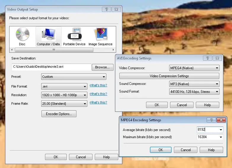
Task: Expand the File Format .avi dropdown
Action: 64,86
